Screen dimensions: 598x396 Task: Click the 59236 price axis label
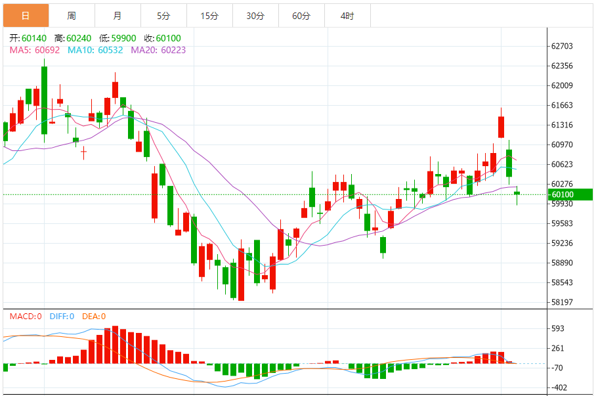[x=562, y=243]
